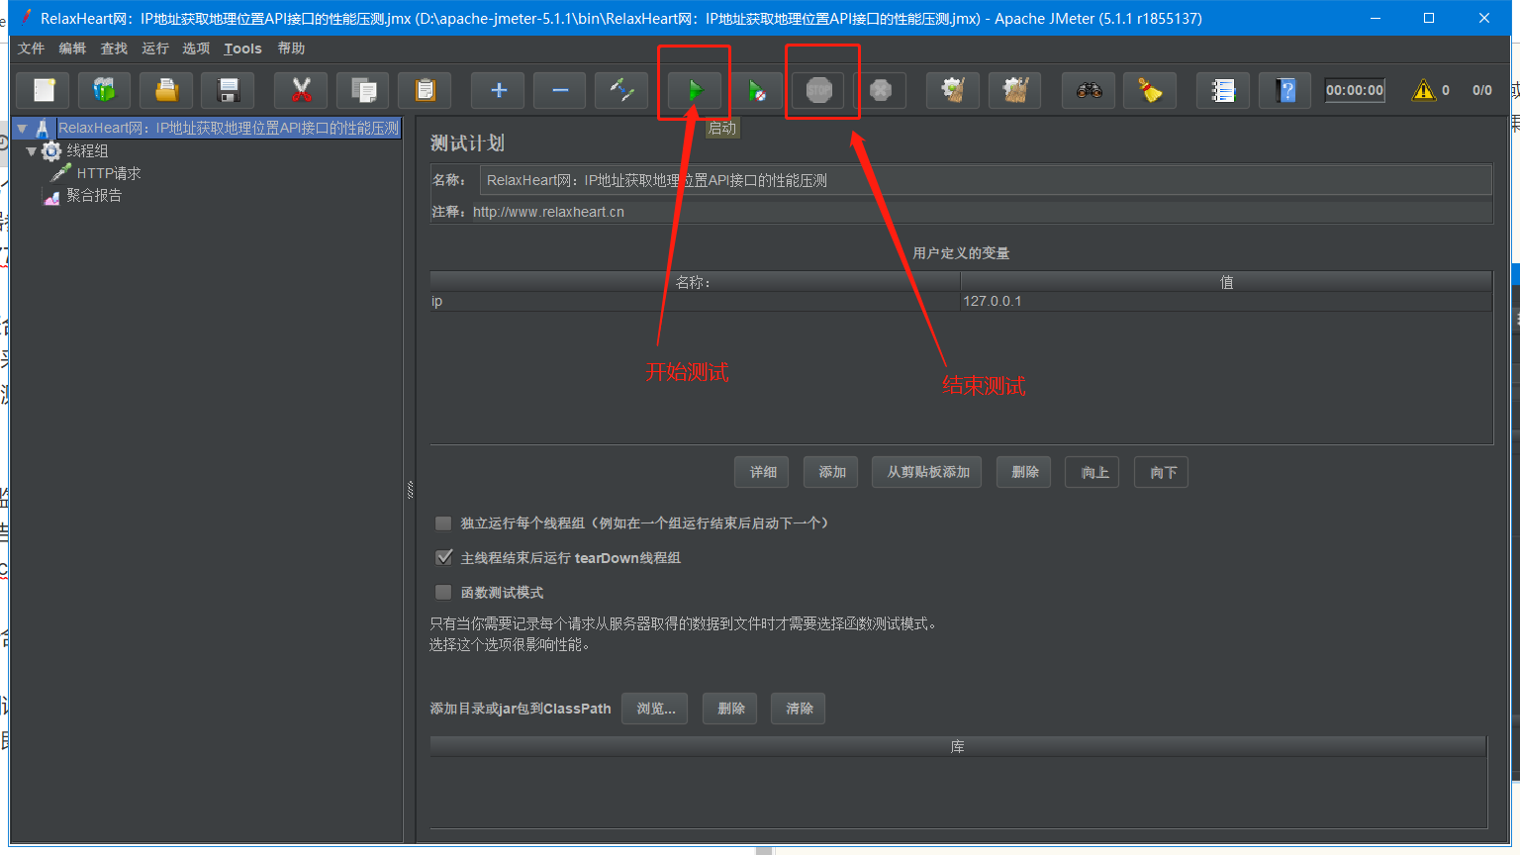The image size is (1520, 855).
Task: Open the Tools menu
Action: coord(242,48)
